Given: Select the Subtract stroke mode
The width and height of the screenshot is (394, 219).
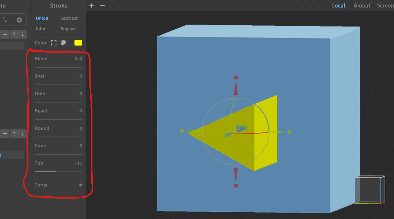Looking at the screenshot, I should pyautogui.click(x=69, y=18).
